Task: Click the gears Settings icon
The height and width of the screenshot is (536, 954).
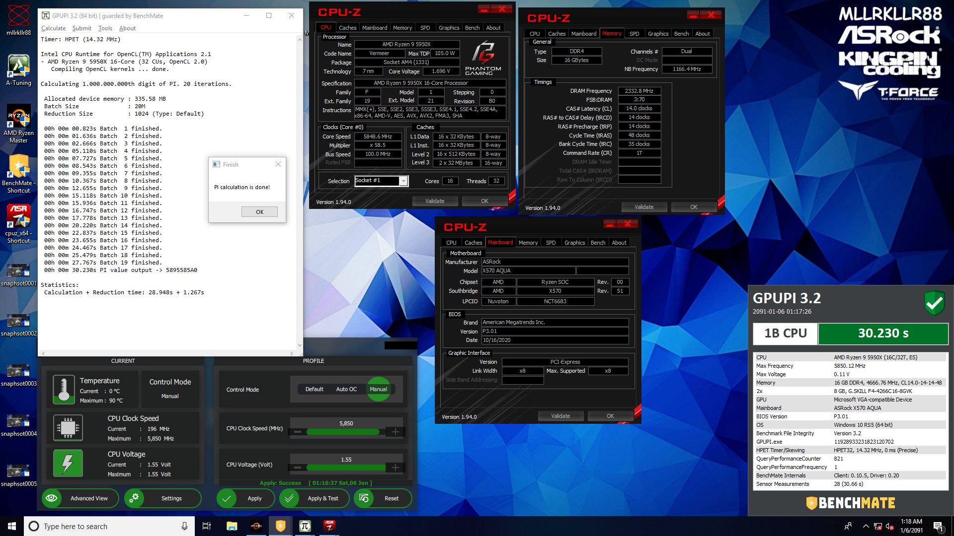Action: point(134,498)
